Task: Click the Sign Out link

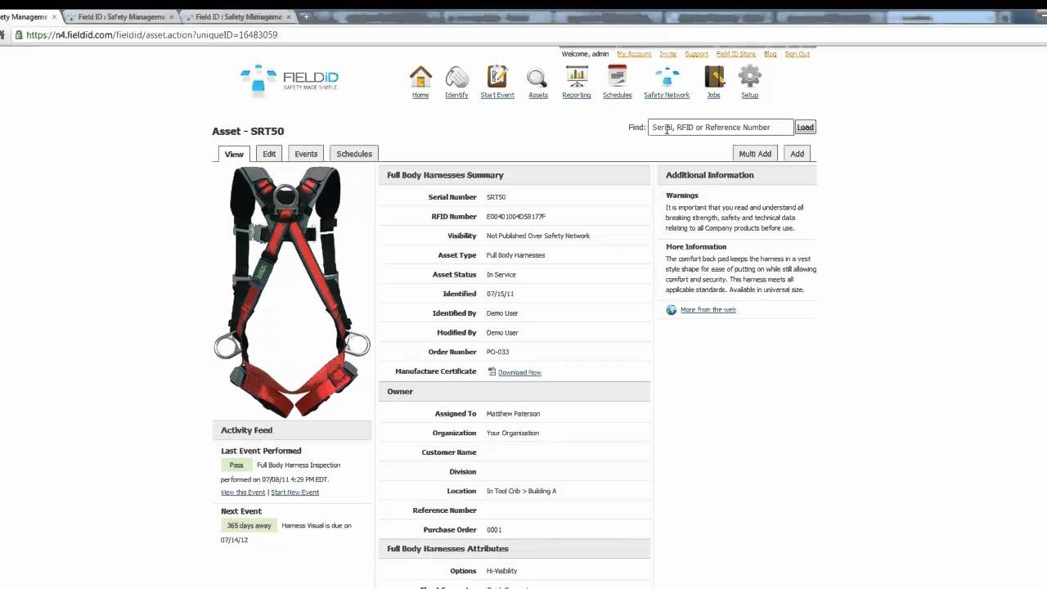Action: click(798, 54)
